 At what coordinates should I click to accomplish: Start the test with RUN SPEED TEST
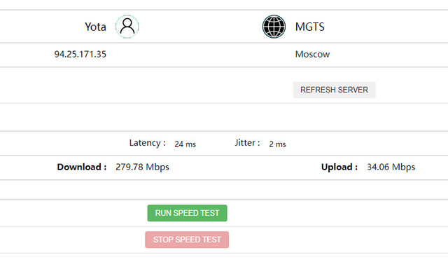pyautogui.click(x=187, y=213)
